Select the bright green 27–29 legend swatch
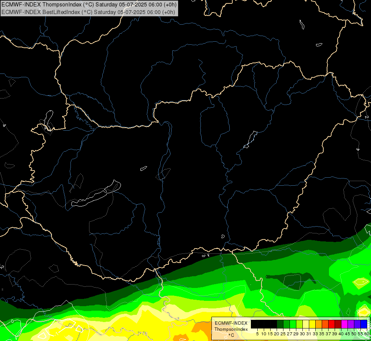The width and height of the screenshot is (371, 341). point(293,324)
